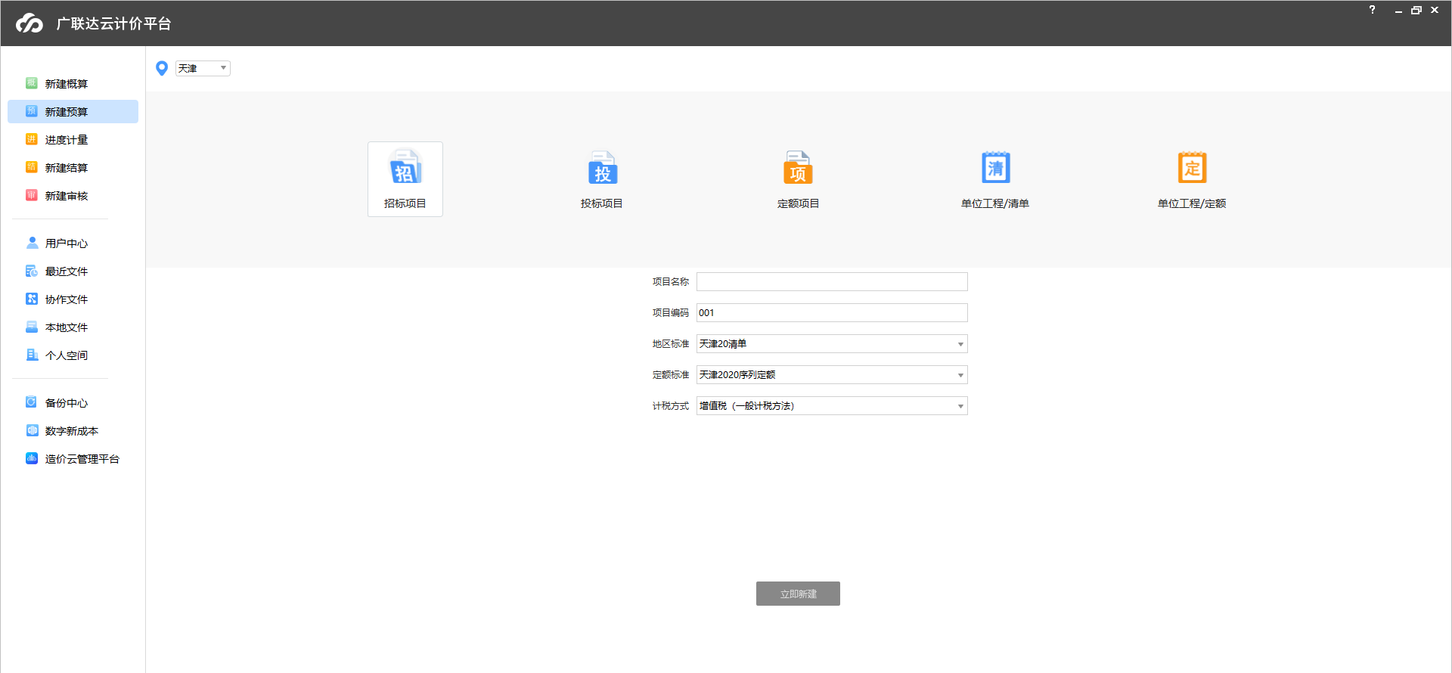
Task: Open the help question mark icon
Action: tap(1372, 10)
